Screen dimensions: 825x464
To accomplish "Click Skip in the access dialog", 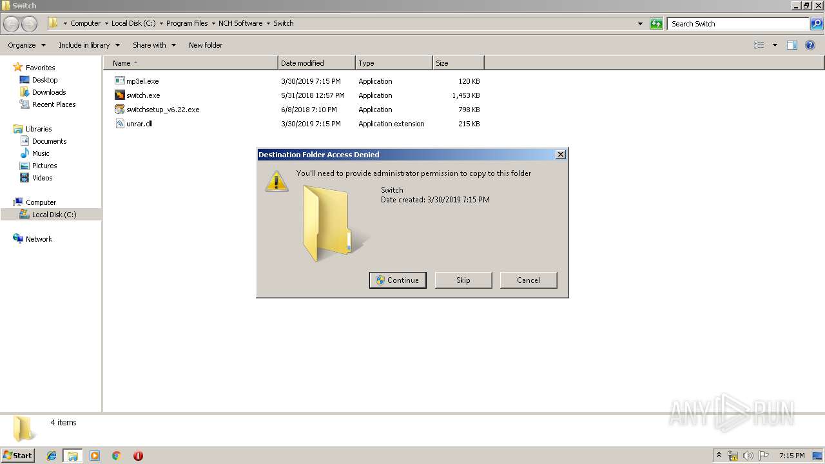I will [x=463, y=280].
